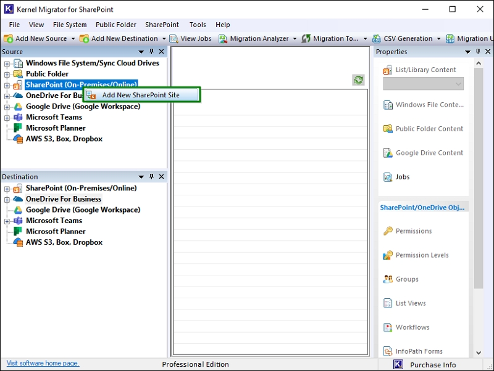Expand Windows File System/Sync Cloud Drives node

[7, 63]
